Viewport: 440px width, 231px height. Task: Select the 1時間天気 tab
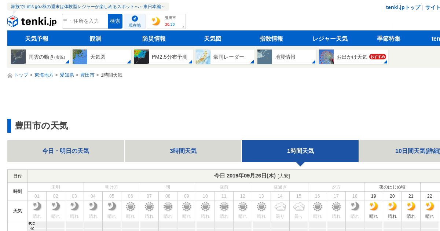click(300, 151)
